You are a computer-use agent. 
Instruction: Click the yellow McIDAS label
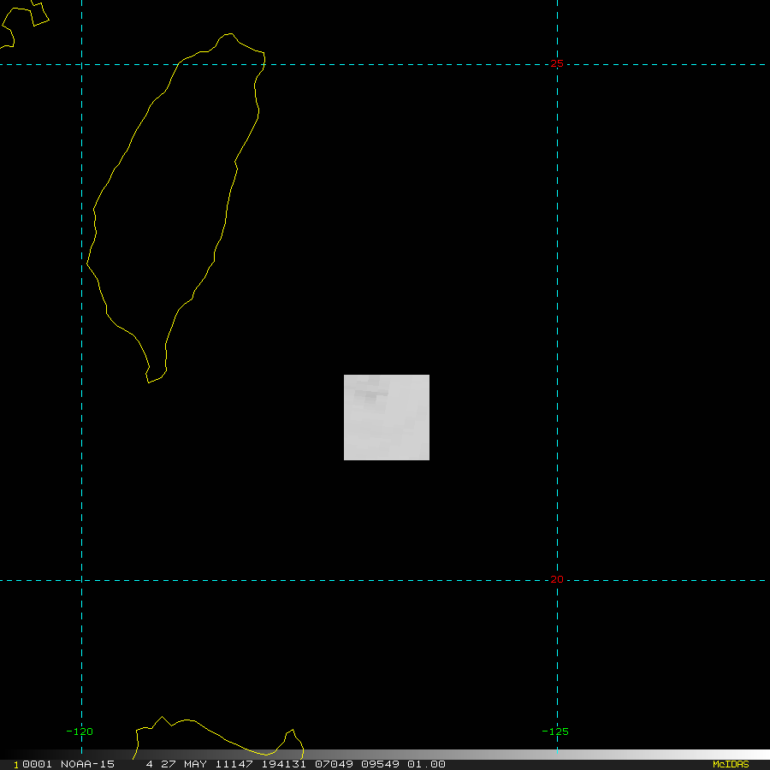pos(731,764)
